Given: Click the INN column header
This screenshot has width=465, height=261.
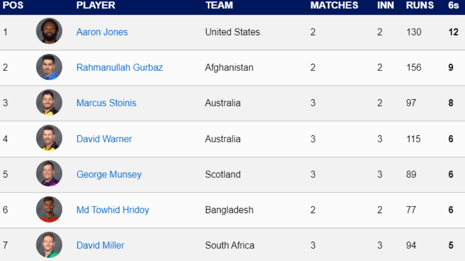Looking at the screenshot, I should (385, 5).
